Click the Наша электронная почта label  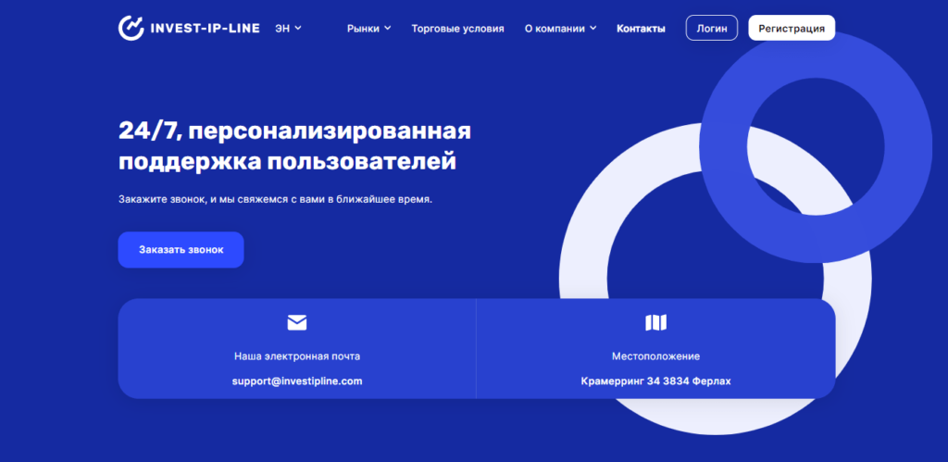coord(297,356)
